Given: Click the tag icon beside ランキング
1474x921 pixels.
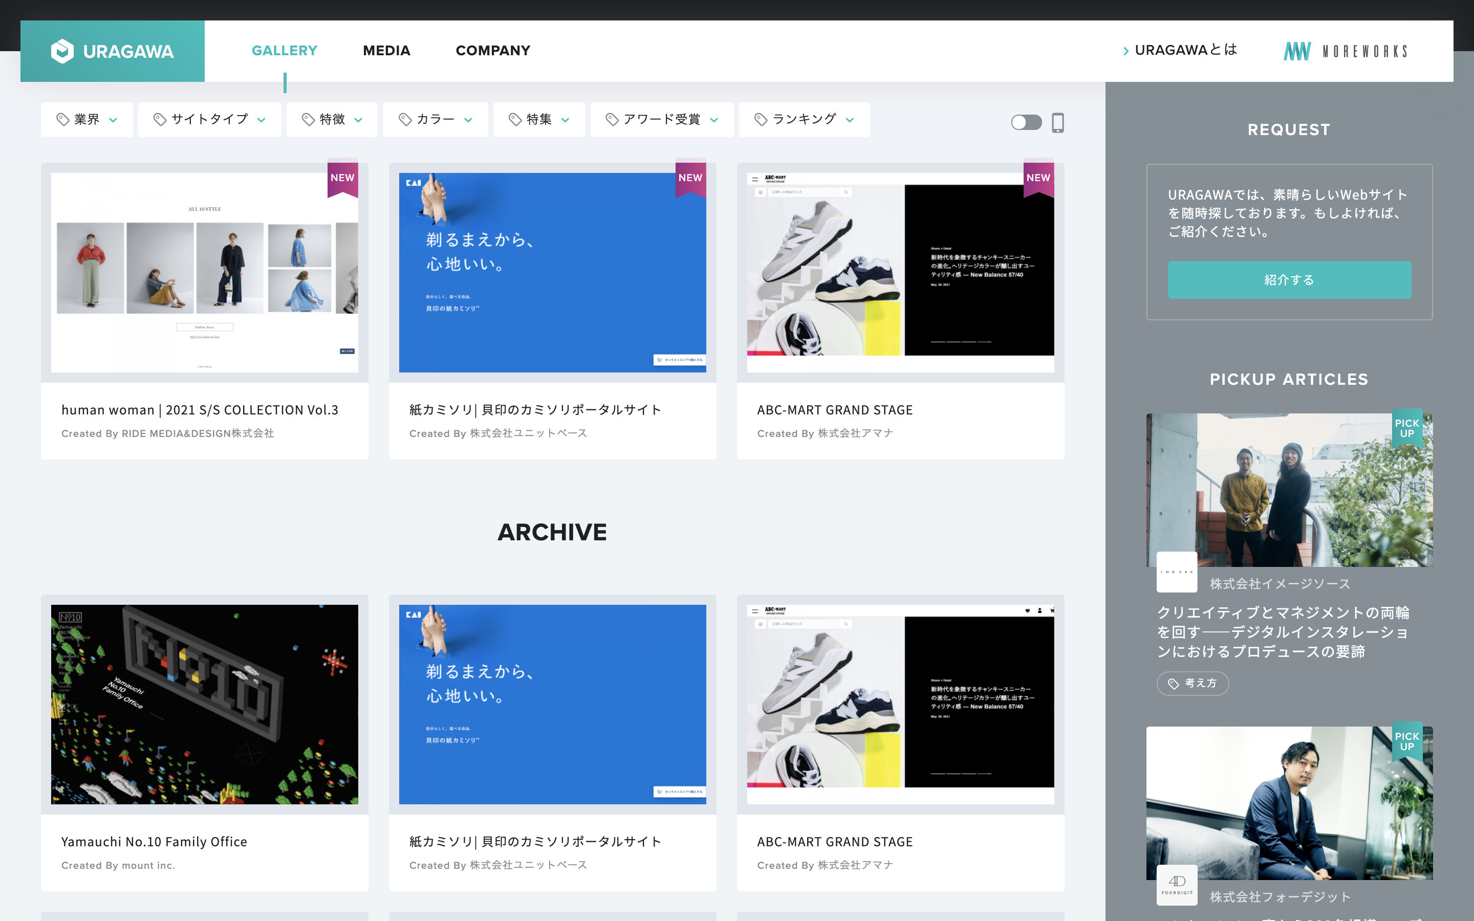Looking at the screenshot, I should pyautogui.click(x=761, y=119).
